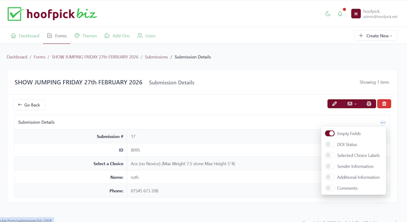Click the Ace (no Novice) choice value
407x222 pixels.
(x=183, y=164)
